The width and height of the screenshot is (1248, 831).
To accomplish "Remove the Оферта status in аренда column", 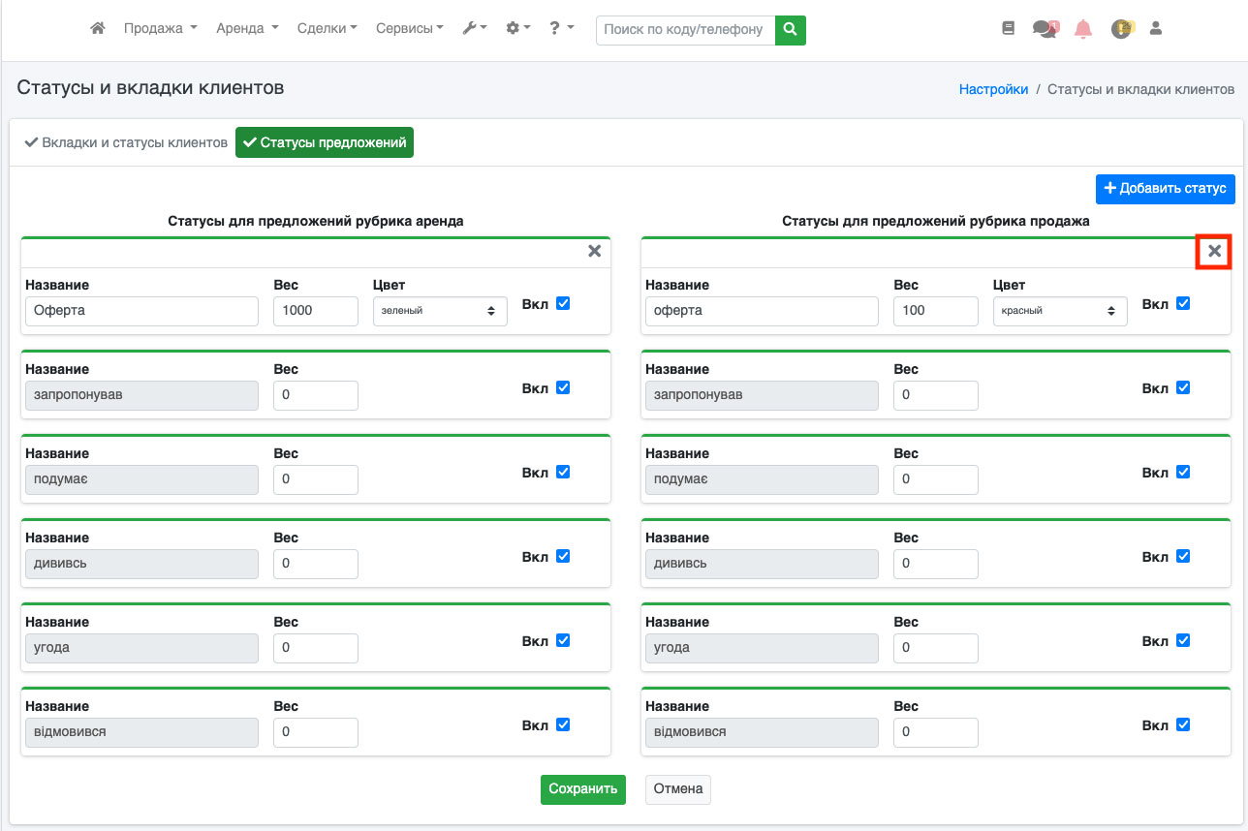I will pos(595,252).
